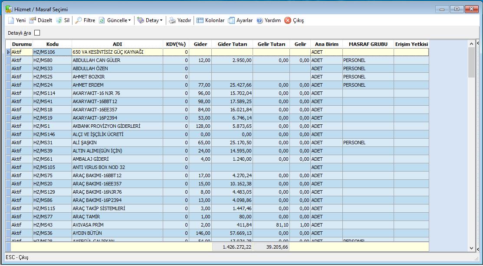Click the Detay icon
The height and width of the screenshot is (266, 483).
point(141,21)
